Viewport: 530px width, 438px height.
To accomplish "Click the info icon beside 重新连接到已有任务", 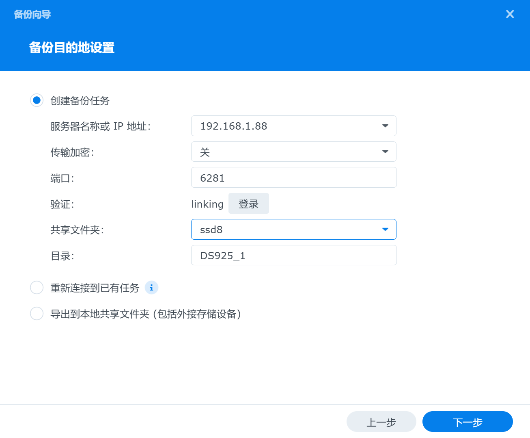I will pos(151,288).
